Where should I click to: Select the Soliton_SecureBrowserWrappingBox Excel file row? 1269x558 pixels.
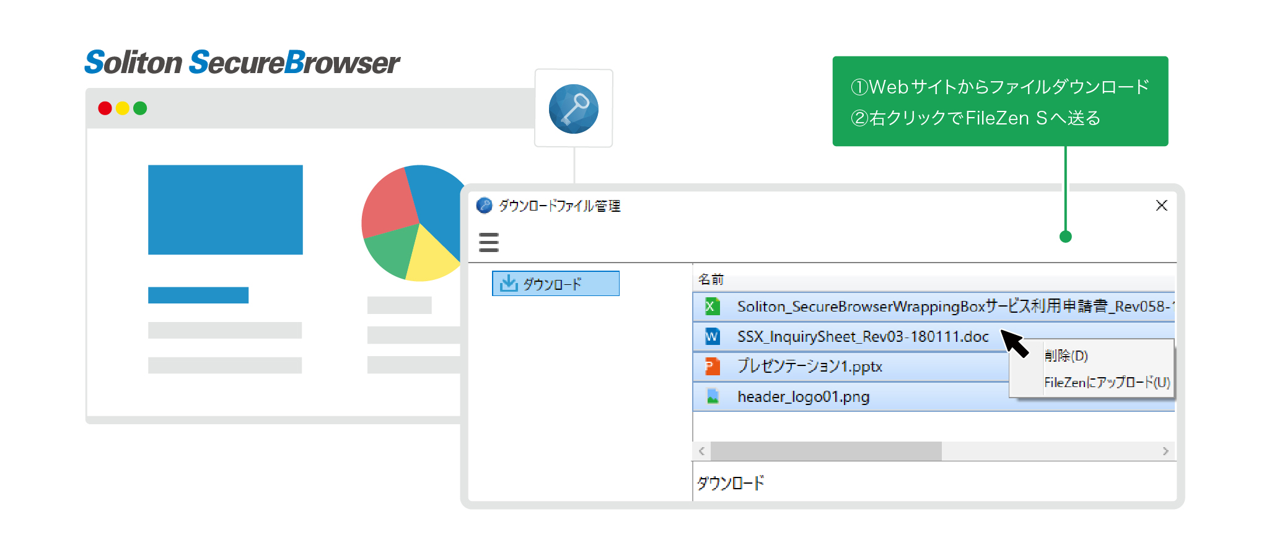tap(934, 307)
